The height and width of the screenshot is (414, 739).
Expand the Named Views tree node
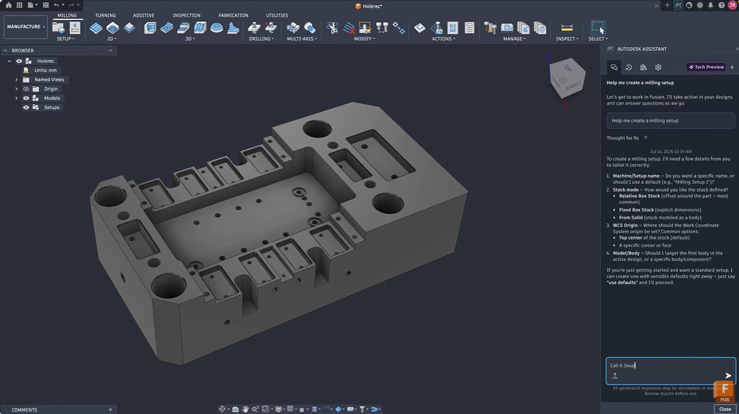(16, 79)
